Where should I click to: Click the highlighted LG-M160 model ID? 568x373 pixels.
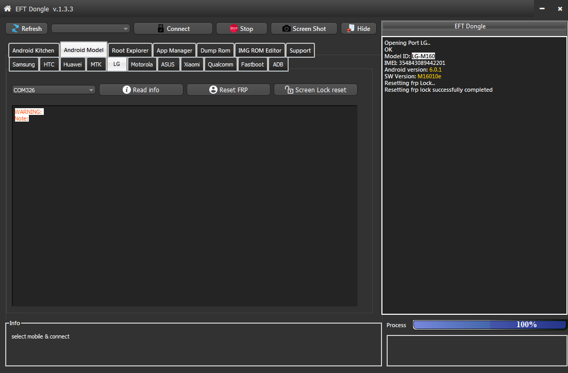click(x=423, y=56)
